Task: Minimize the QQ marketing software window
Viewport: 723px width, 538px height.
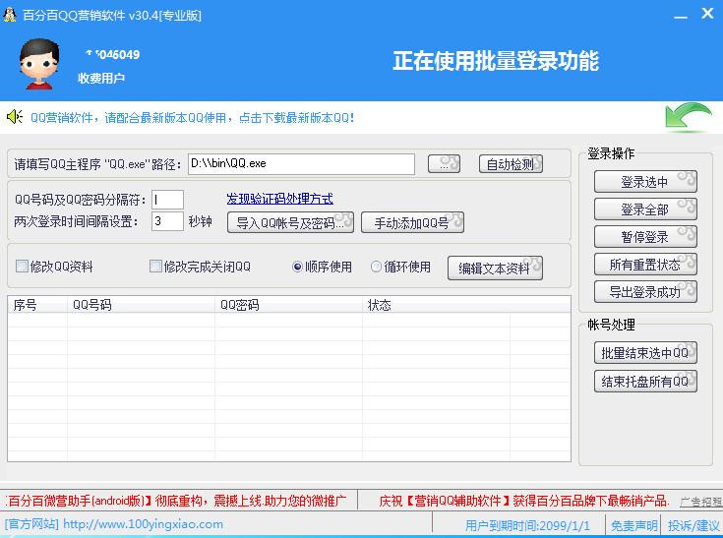Action: point(680,16)
